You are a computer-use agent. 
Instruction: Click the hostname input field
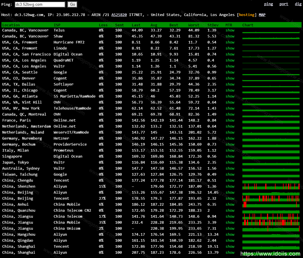coord(40,4)
